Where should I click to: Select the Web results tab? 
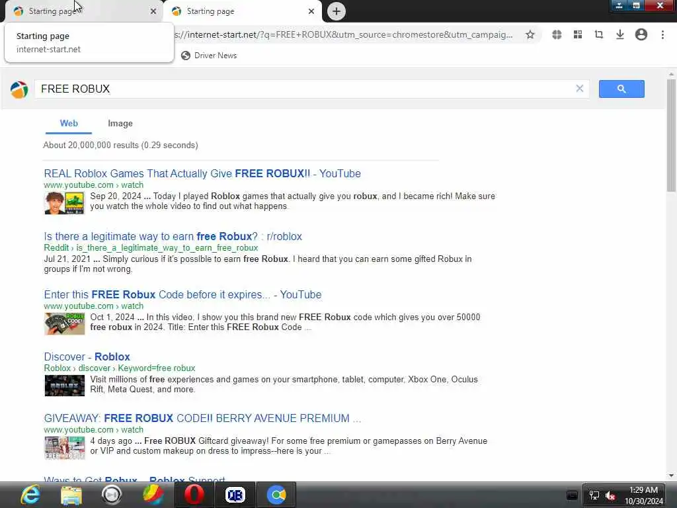coord(69,124)
